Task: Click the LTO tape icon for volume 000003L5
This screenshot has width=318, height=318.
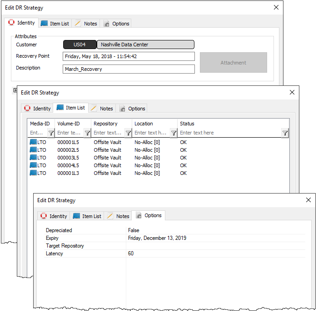Action: [33, 157]
